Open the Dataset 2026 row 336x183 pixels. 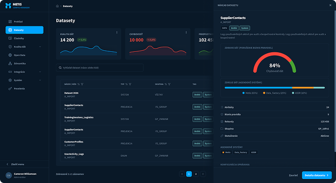pyautogui.click(x=137, y=95)
